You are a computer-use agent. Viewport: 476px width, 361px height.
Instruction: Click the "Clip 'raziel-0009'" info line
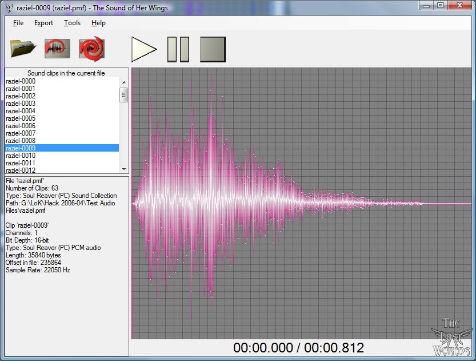tap(27, 225)
